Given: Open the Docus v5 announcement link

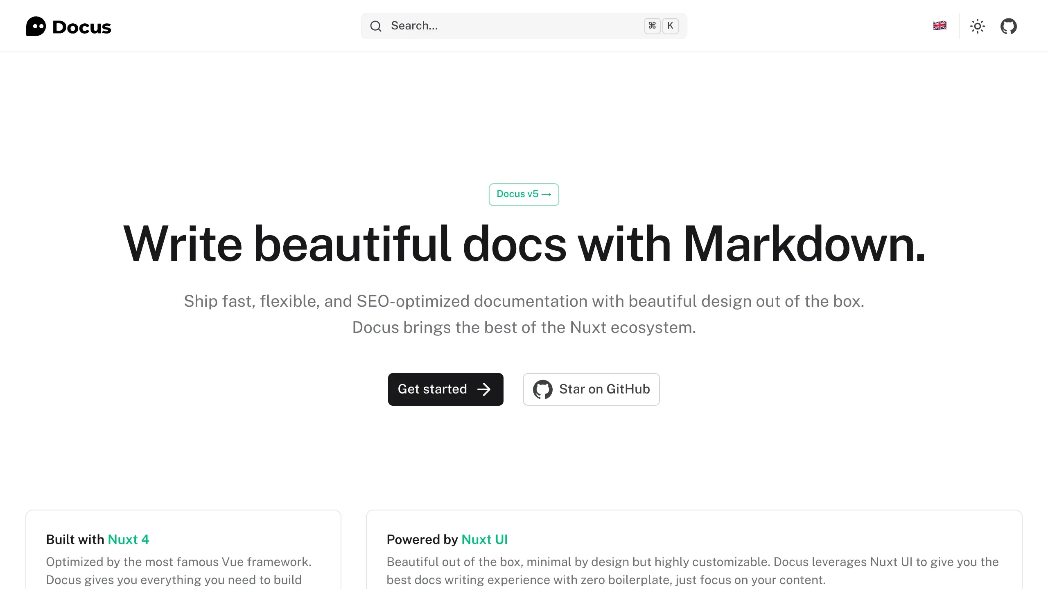Looking at the screenshot, I should (524, 194).
